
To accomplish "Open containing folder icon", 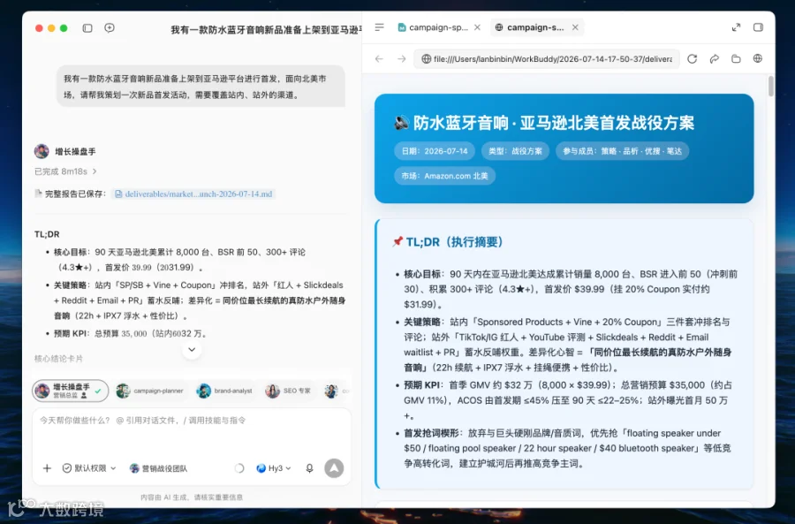I will [x=736, y=59].
